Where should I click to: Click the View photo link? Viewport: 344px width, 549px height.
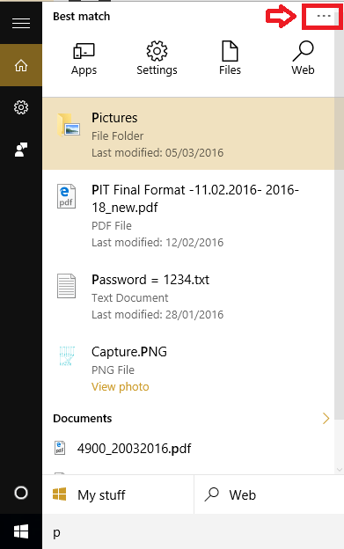pos(120,386)
